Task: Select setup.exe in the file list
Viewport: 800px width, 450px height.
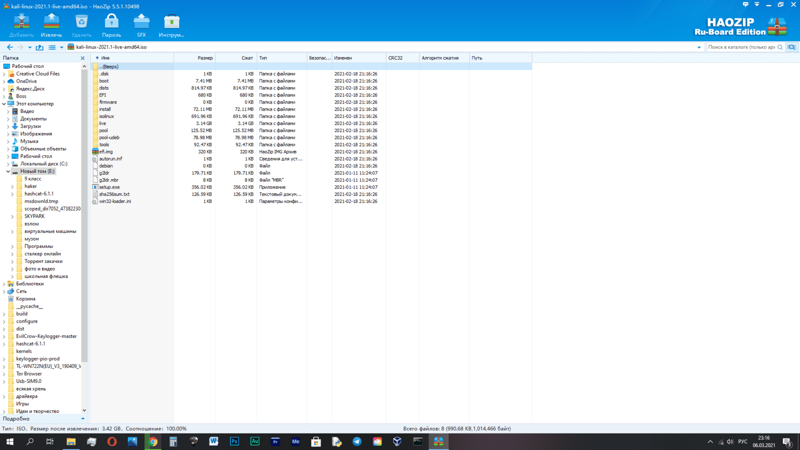Action: click(109, 187)
